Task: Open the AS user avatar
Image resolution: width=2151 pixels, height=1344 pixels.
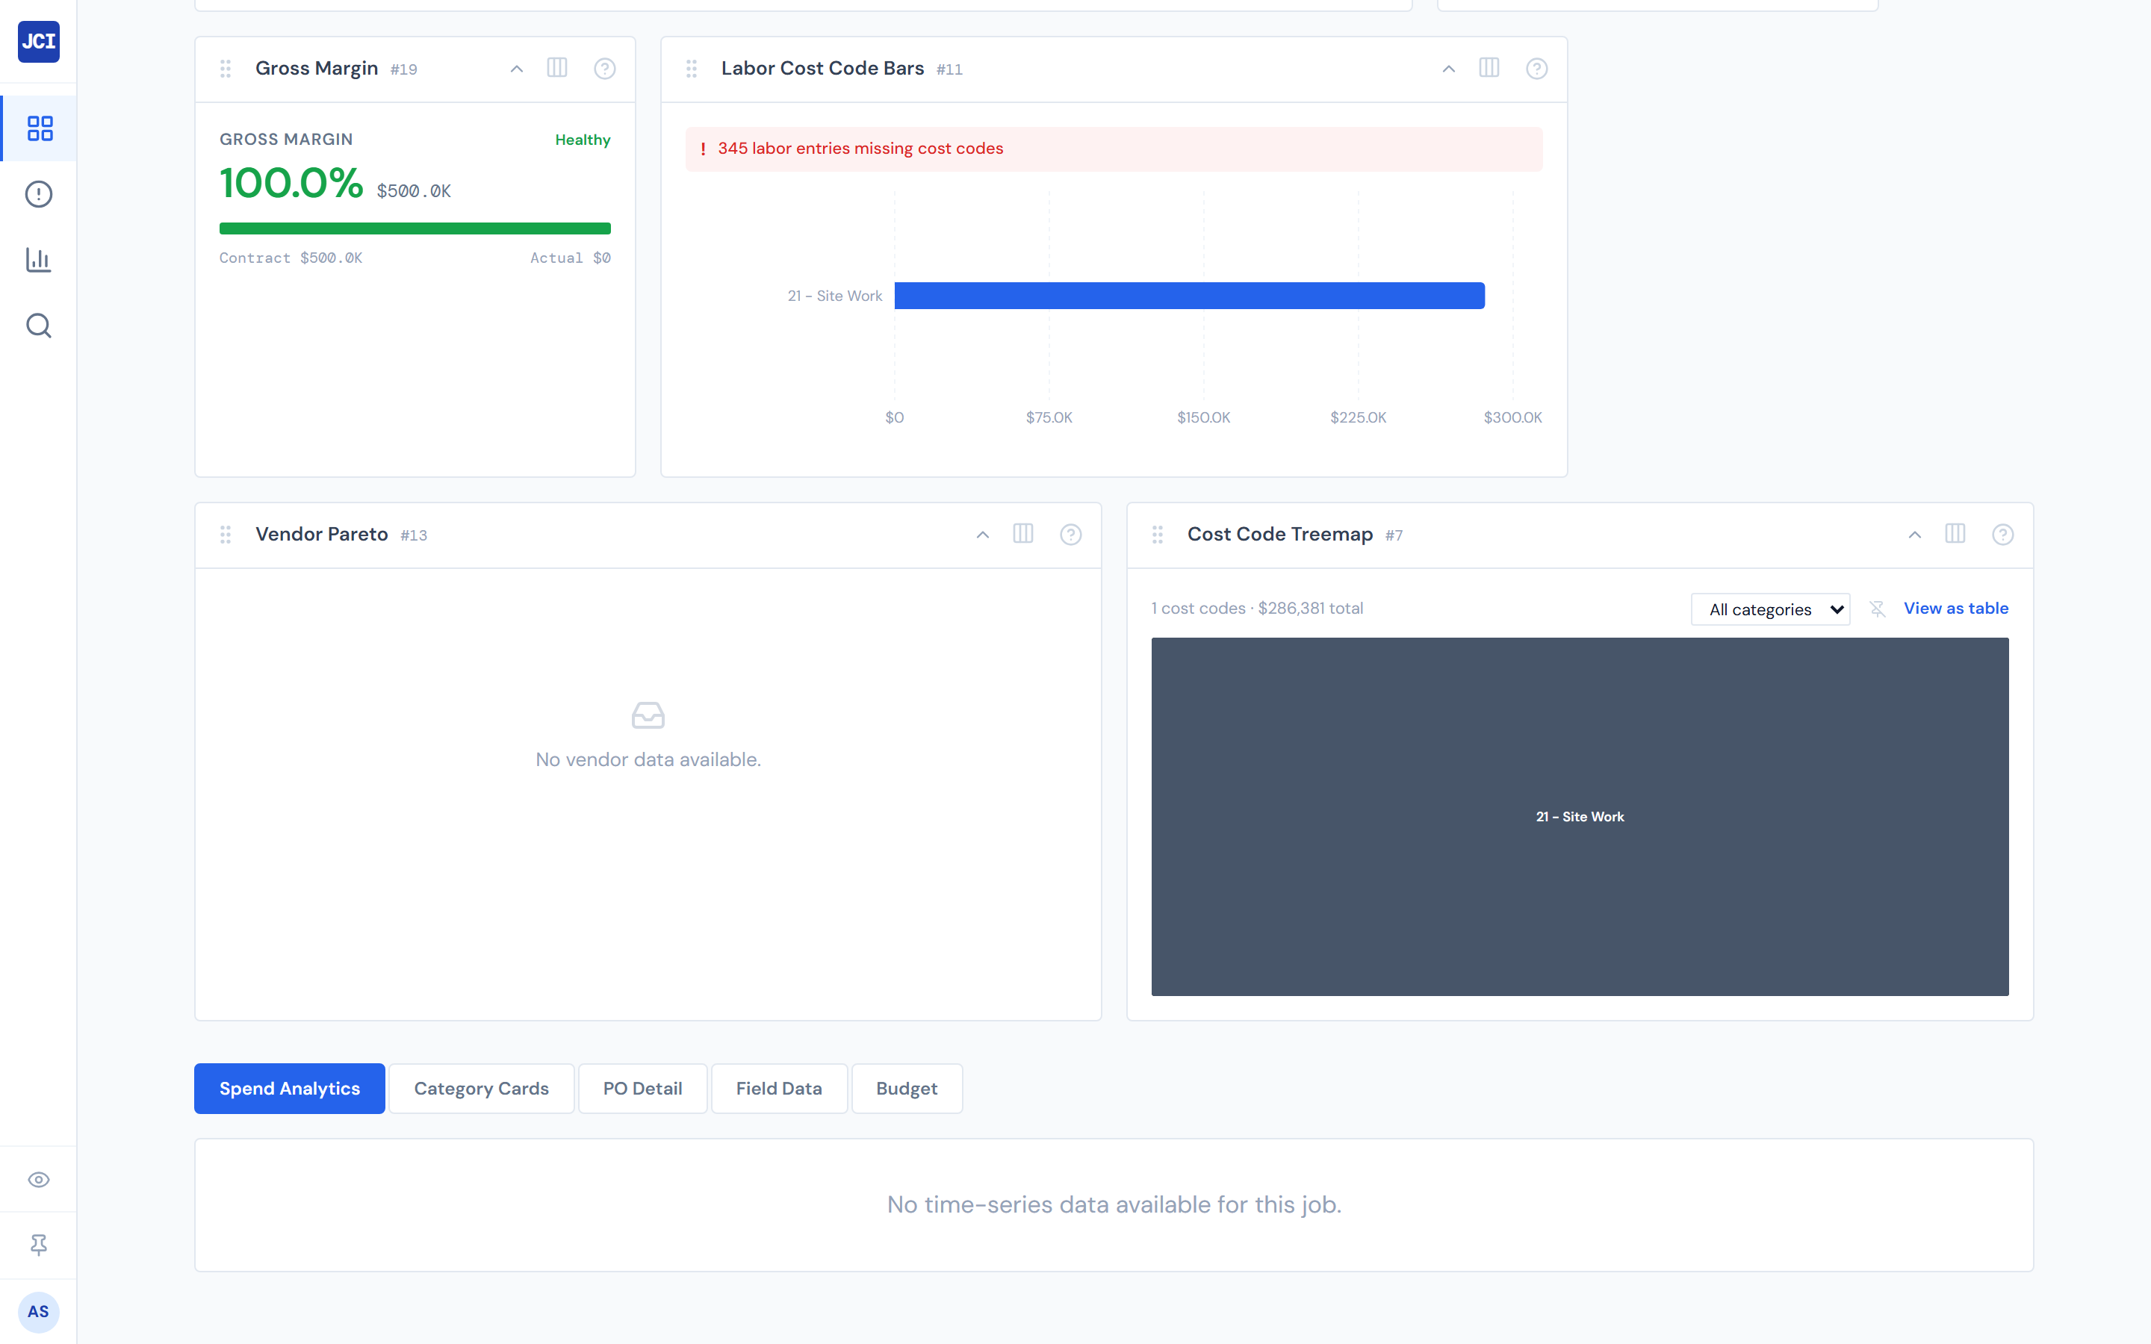Action: pyautogui.click(x=39, y=1311)
